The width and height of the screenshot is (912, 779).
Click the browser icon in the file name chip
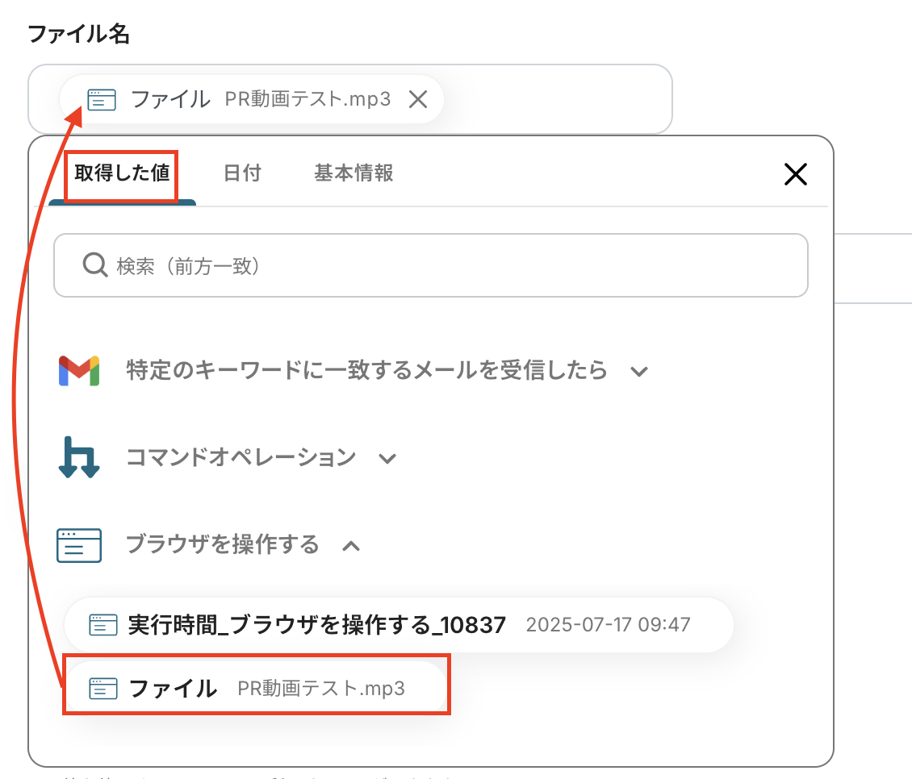[x=102, y=99]
